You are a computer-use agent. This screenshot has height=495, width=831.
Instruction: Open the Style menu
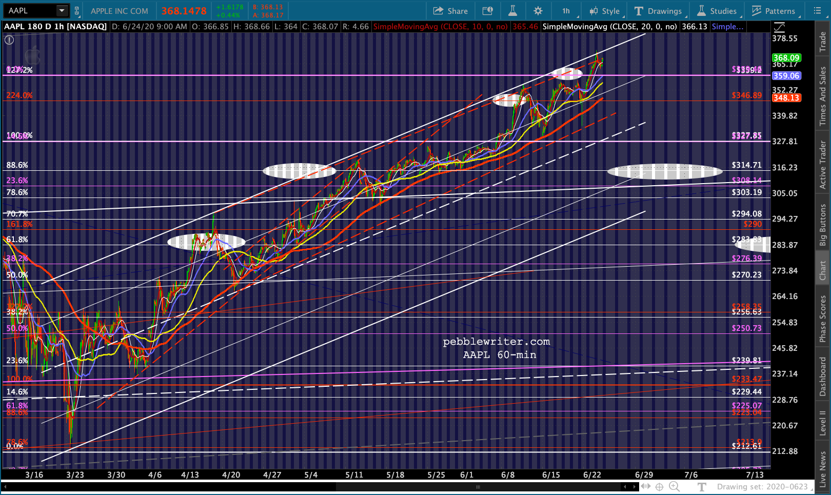pyautogui.click(x=605, y=11)
